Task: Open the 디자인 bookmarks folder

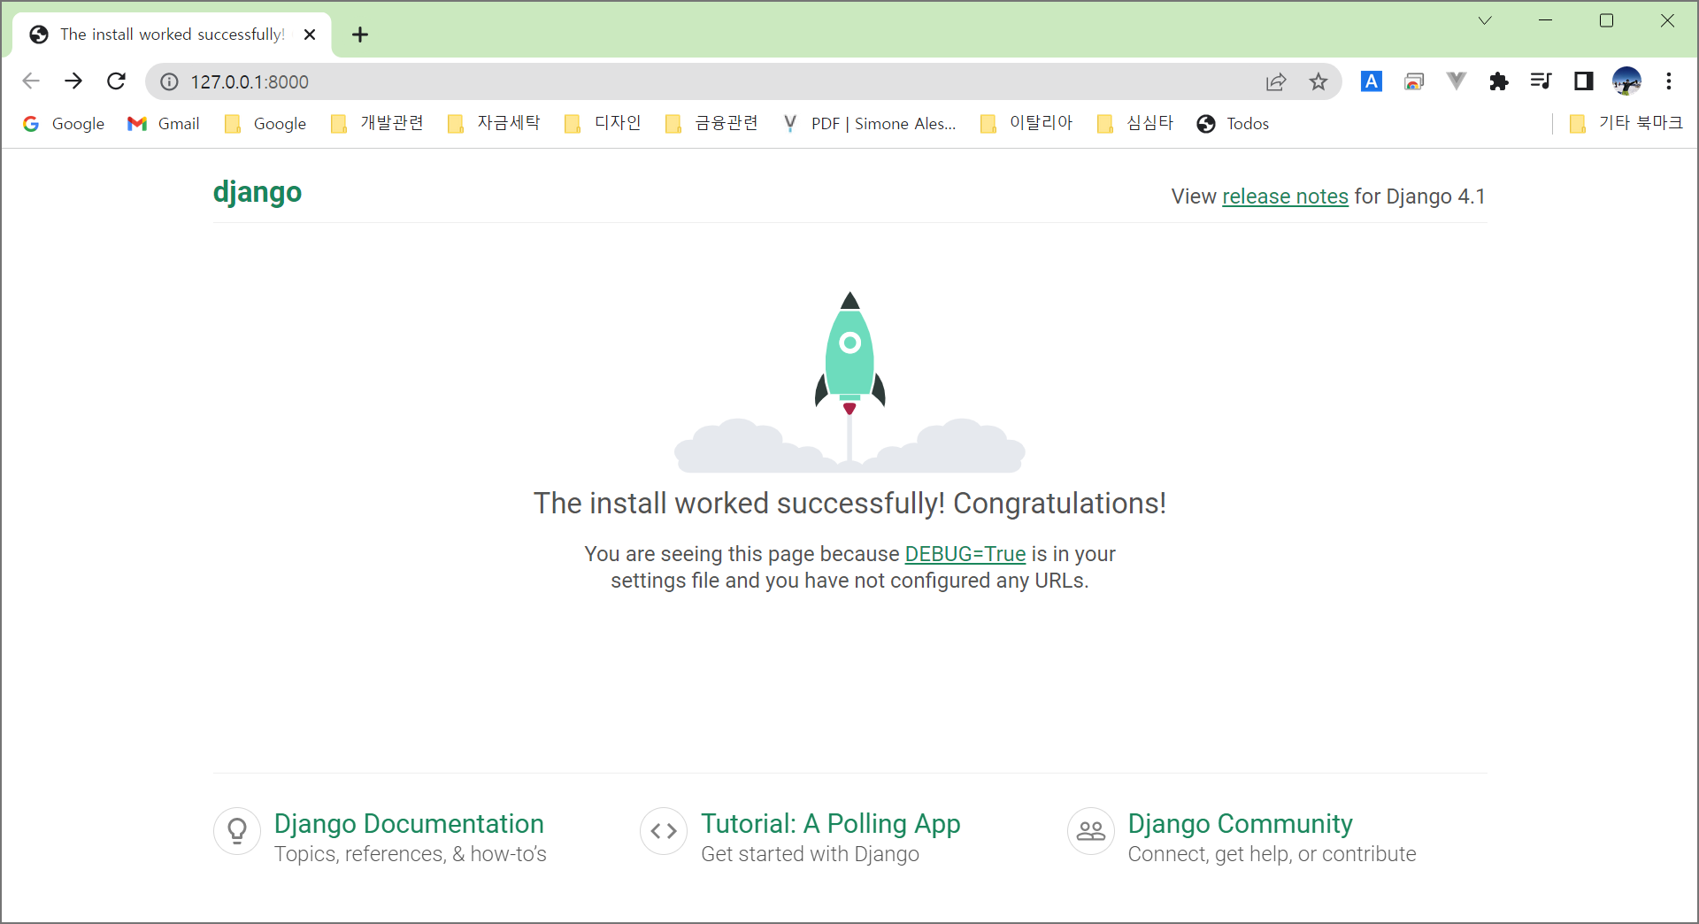Action: 602,124
